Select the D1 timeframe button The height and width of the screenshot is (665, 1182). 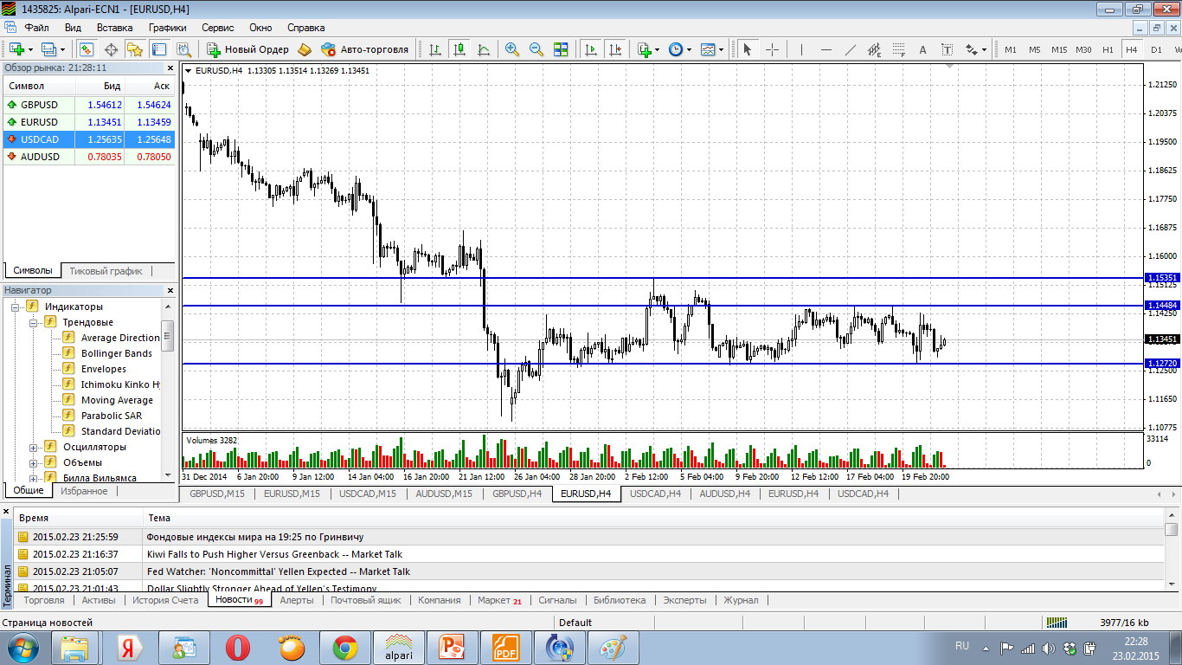(1156, 49)
